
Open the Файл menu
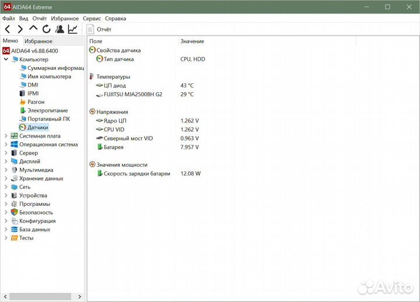pos(9,19)
